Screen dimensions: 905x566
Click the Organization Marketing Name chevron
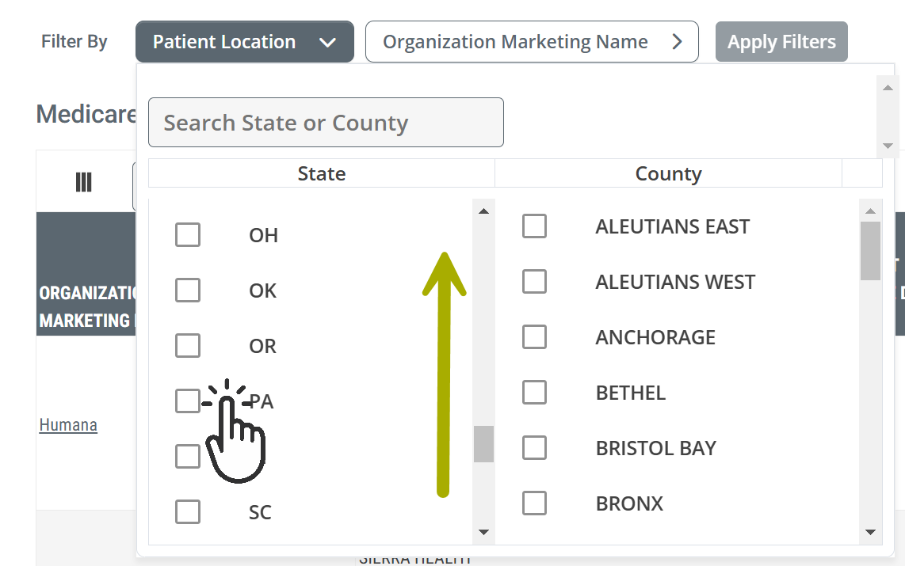[678, 41]
